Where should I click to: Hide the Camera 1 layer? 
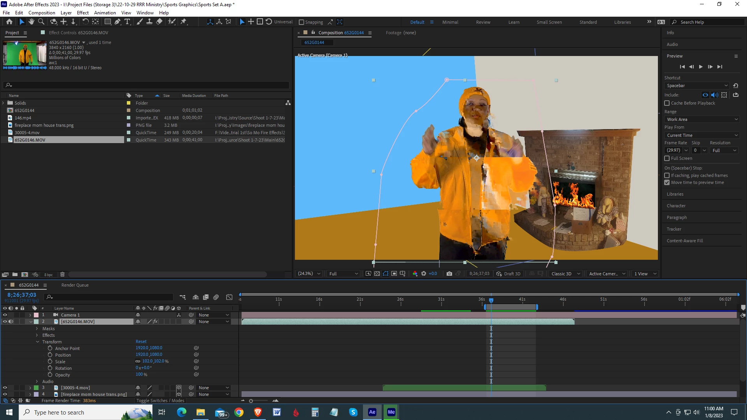pyautogui.click(x=5, y=315)
